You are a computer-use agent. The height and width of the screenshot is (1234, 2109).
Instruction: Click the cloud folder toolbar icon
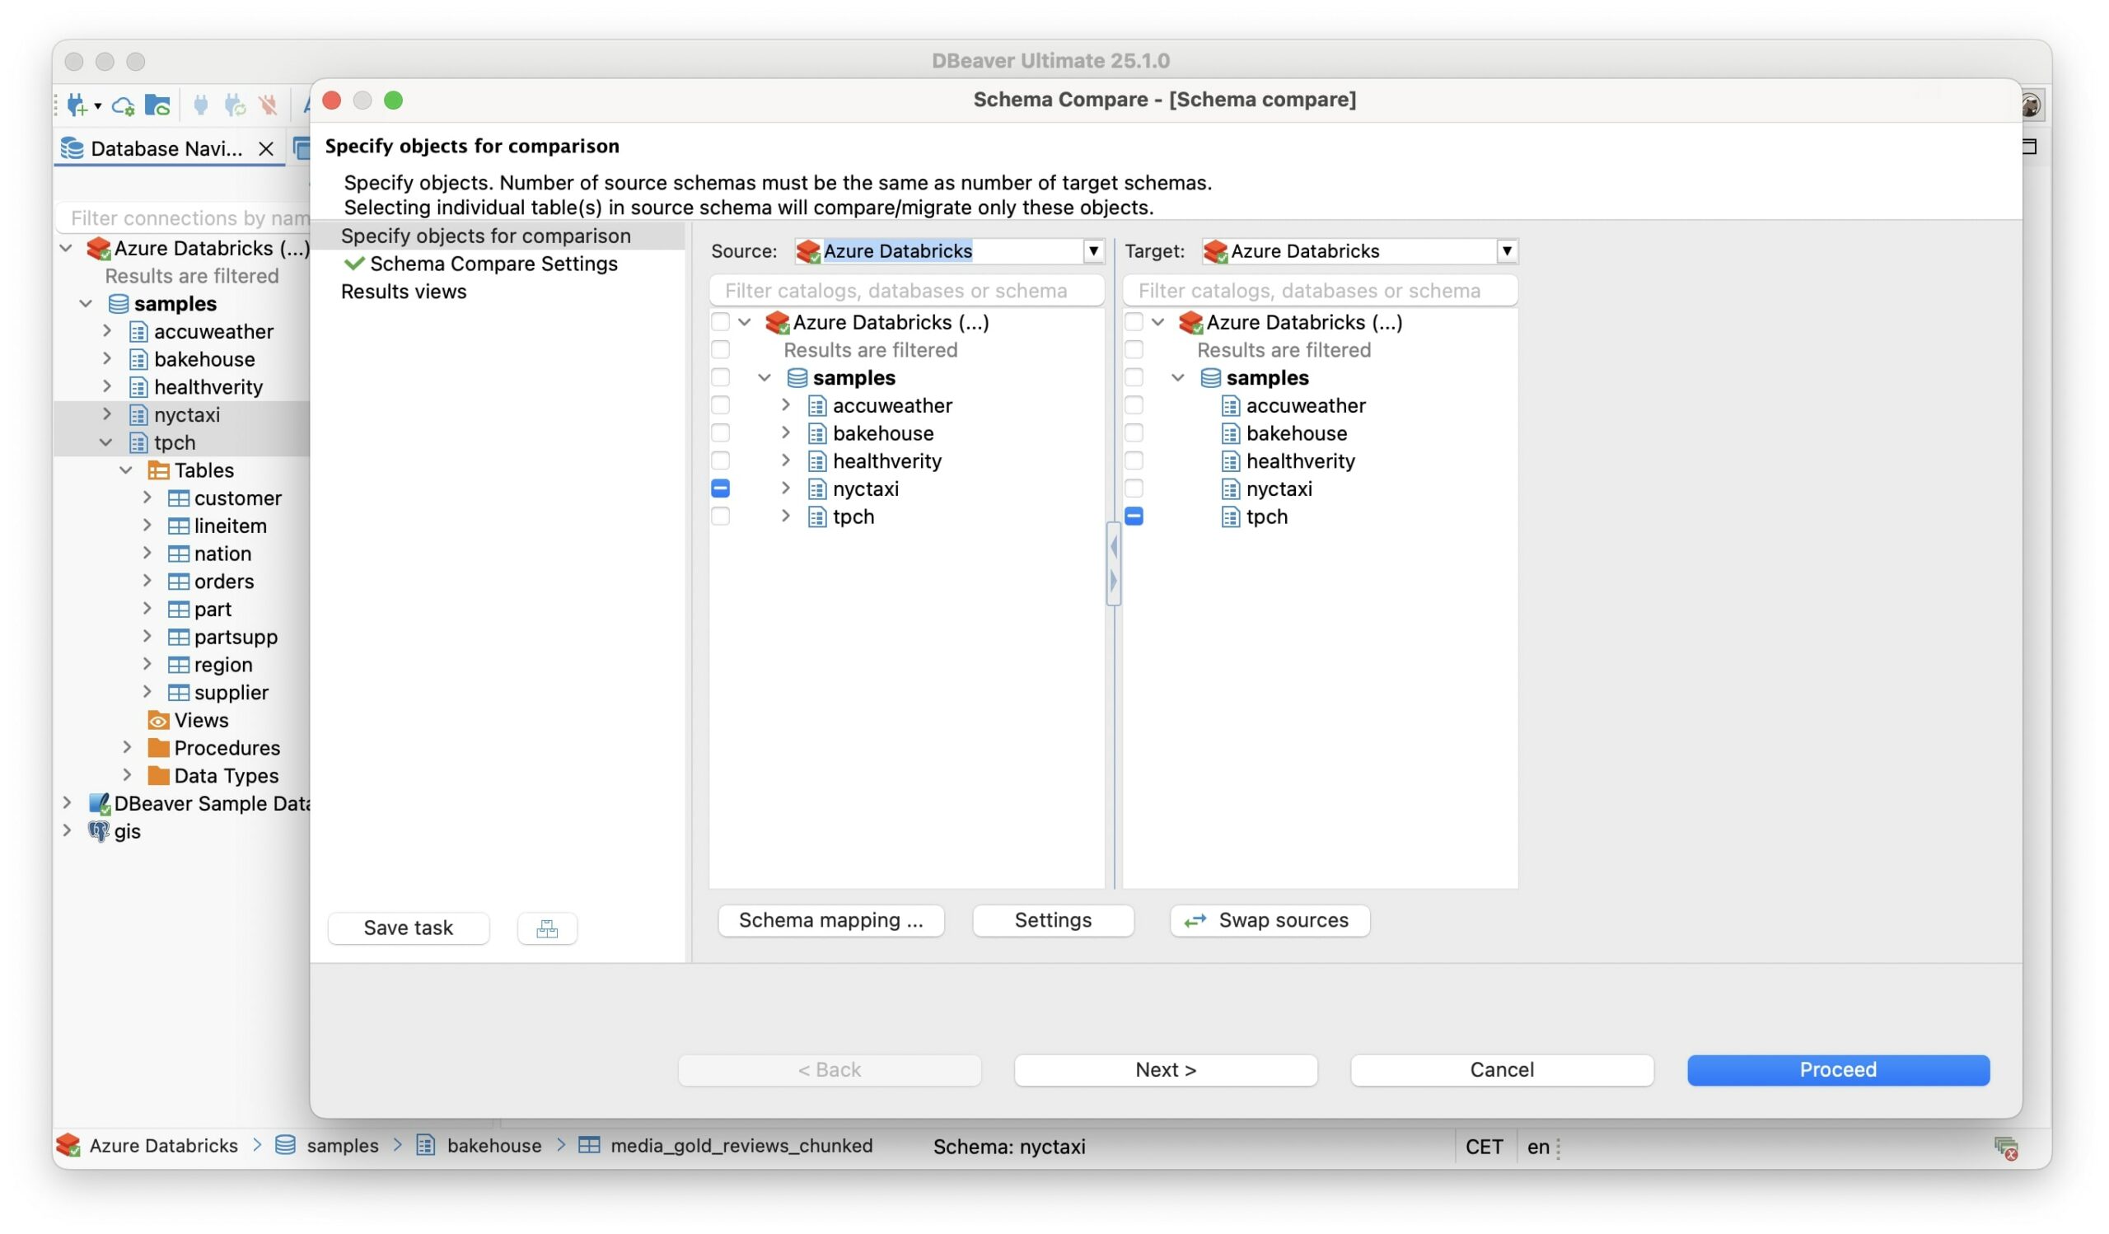tap(157, 105)
